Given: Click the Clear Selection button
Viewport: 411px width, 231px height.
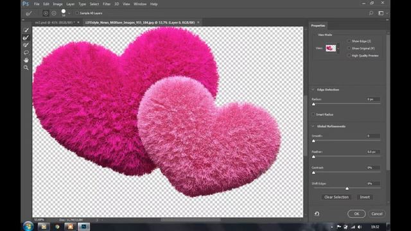Looking at the screenshot, I should 337,197.
